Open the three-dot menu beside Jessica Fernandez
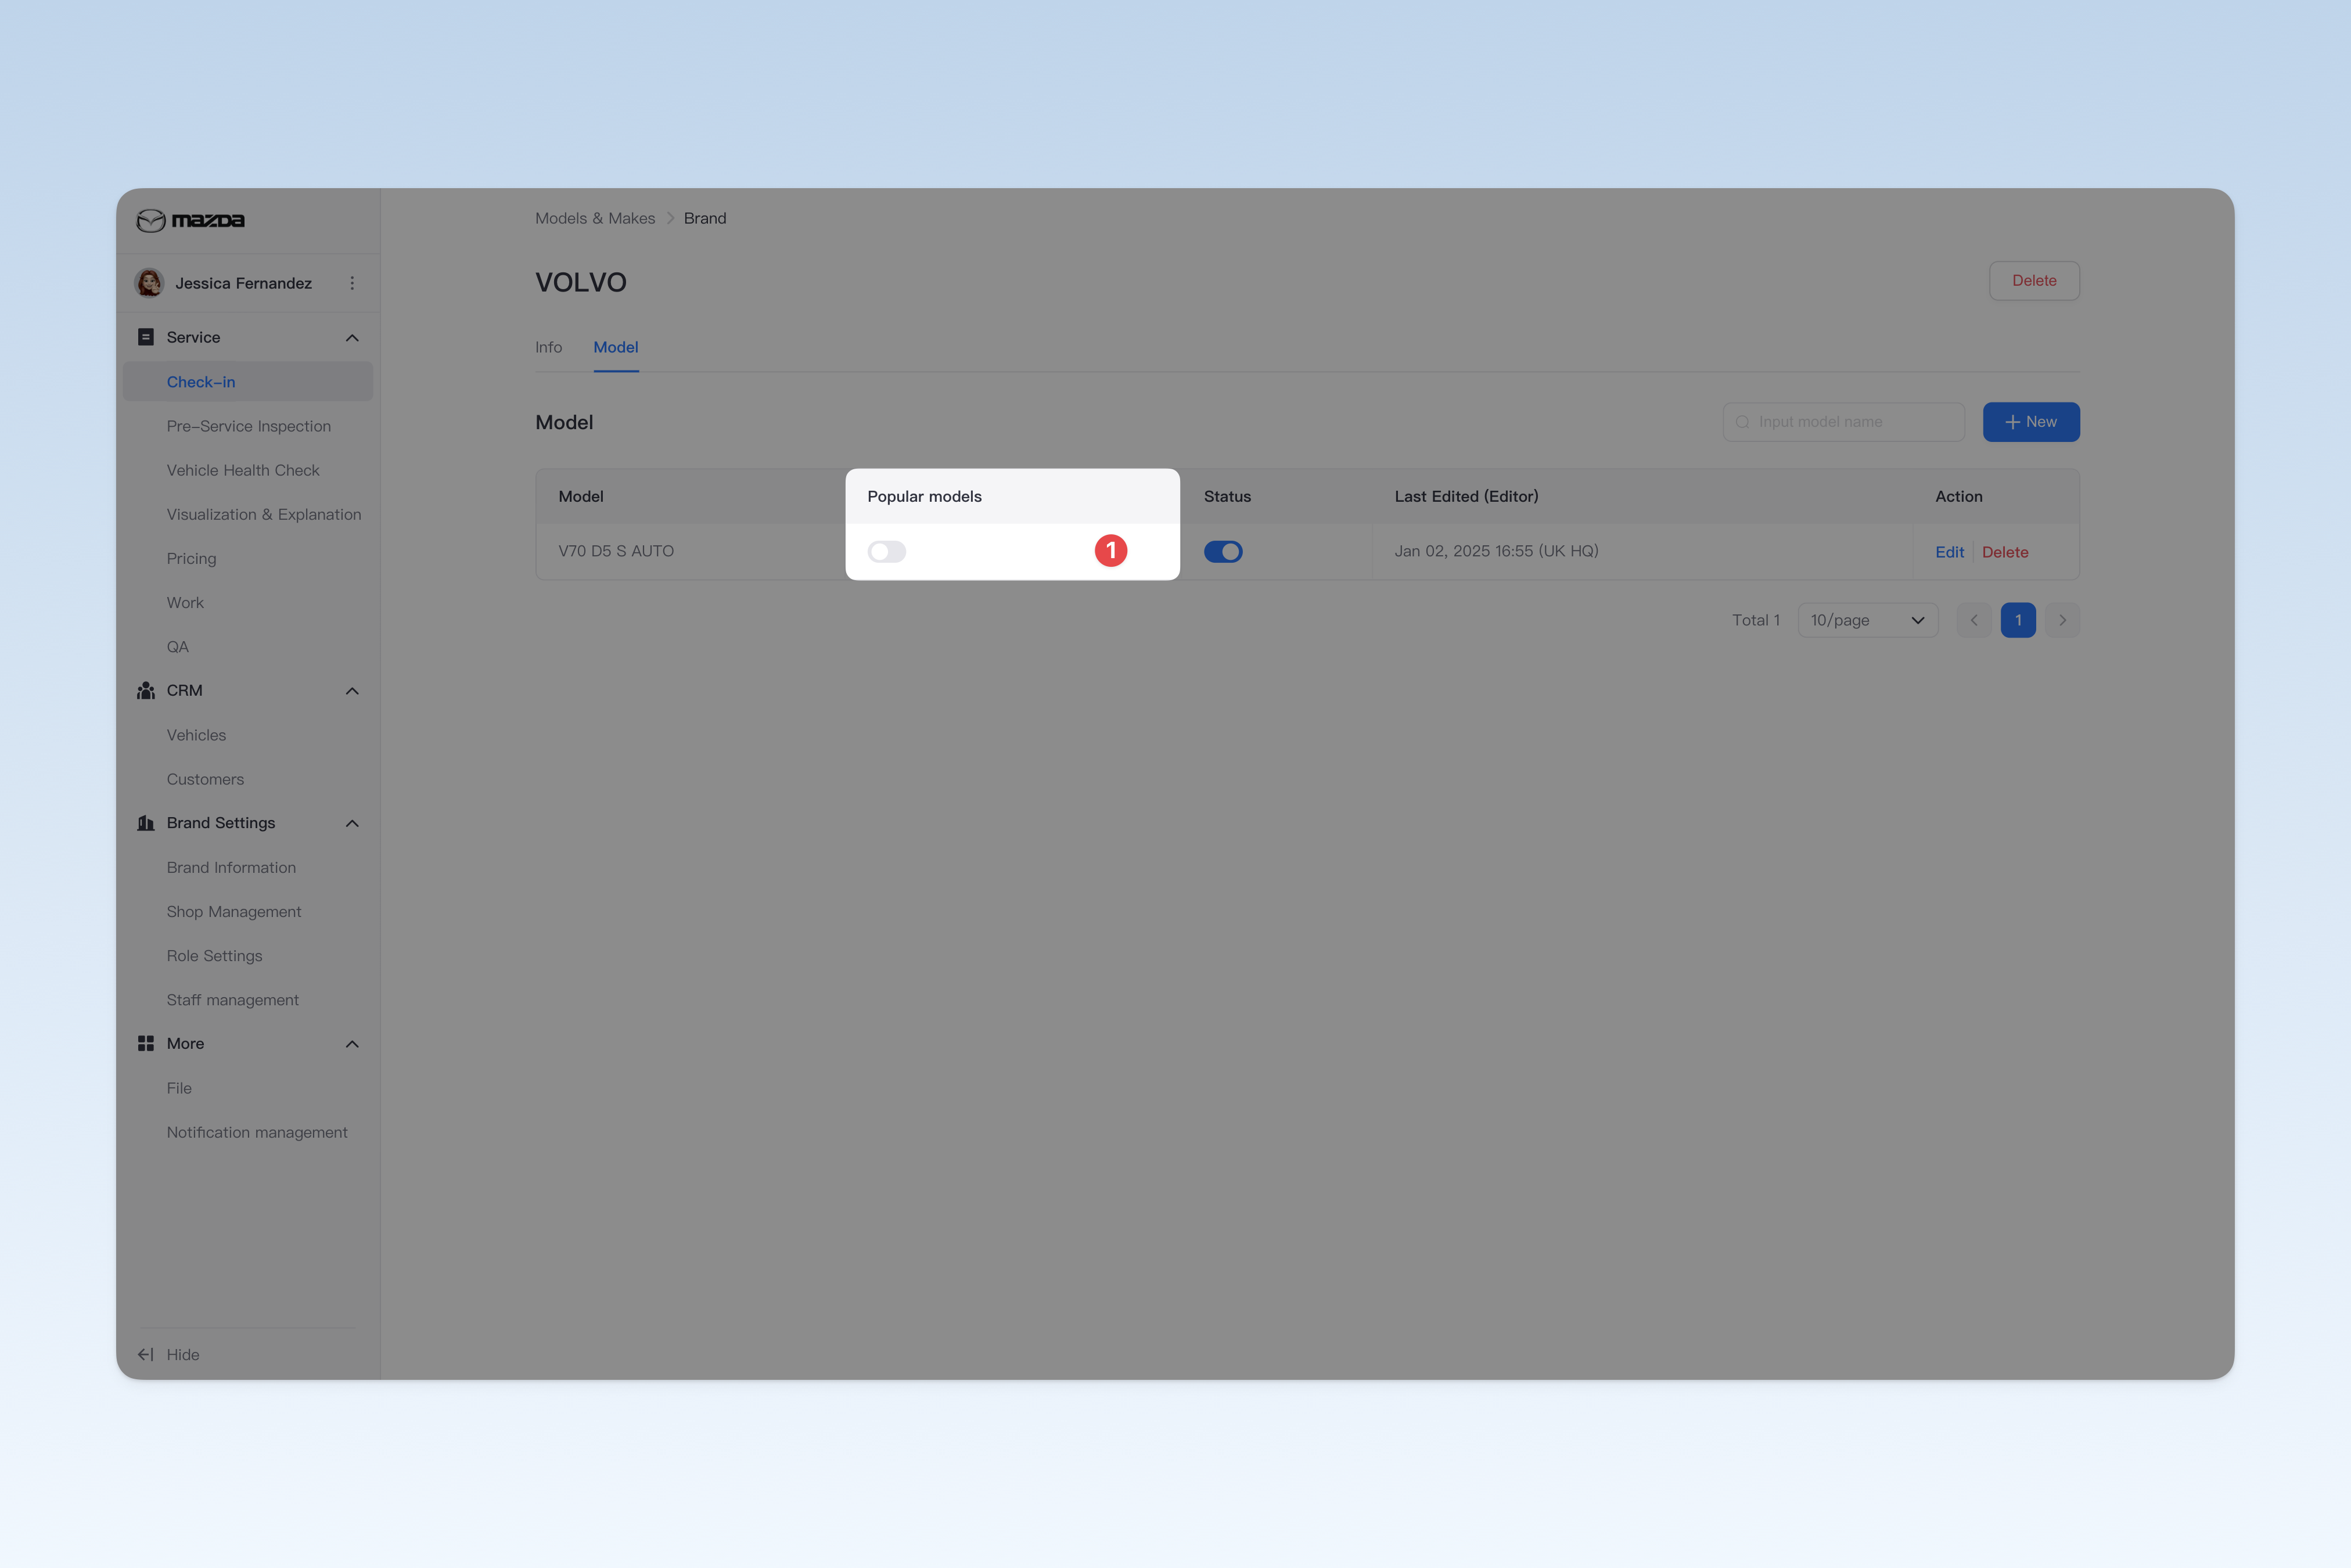 point(352,283)
